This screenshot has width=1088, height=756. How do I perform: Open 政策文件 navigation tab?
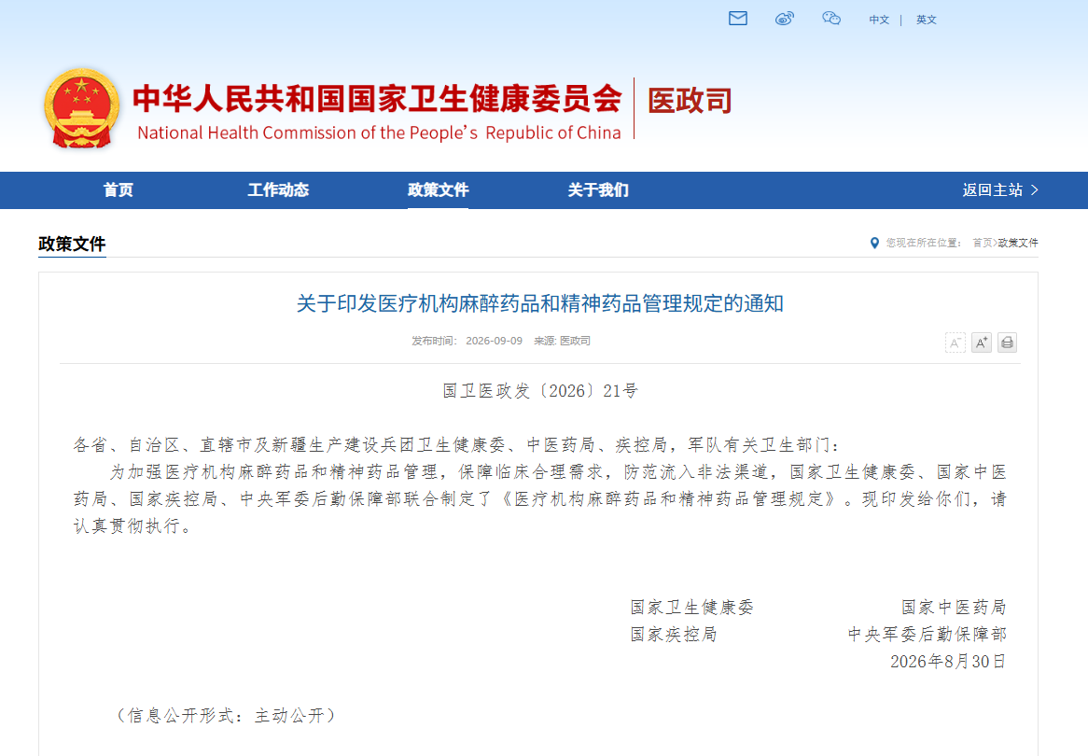click(x=438, y=189)
